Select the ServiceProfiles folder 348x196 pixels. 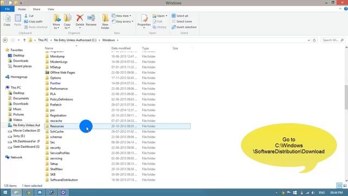(60, 153)
